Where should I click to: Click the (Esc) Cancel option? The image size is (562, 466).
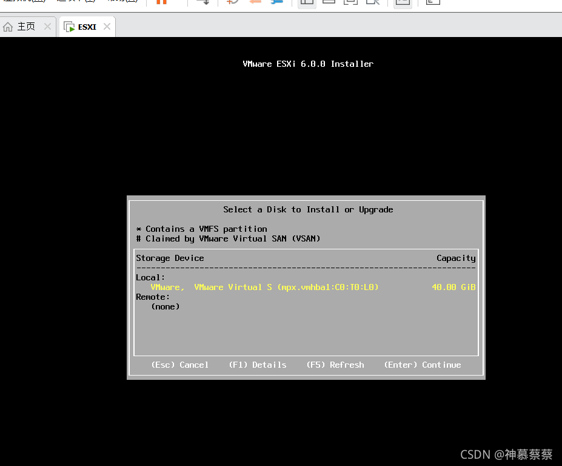(180, 365)
